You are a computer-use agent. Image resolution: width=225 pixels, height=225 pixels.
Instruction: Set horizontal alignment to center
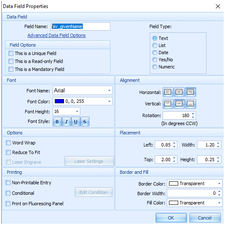(179, 92)
